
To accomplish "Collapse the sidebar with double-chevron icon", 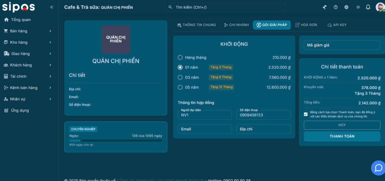I will tap(52, 7).
